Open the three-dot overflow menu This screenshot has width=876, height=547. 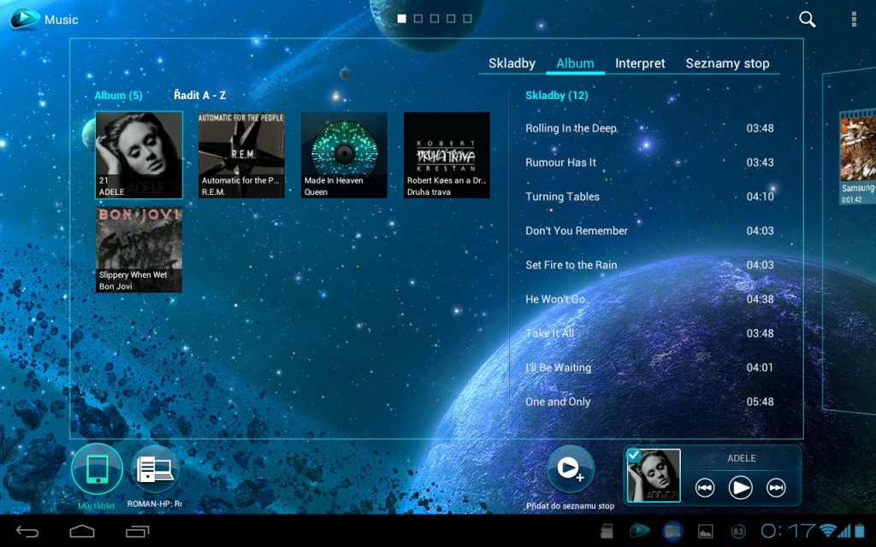(854, 20)
